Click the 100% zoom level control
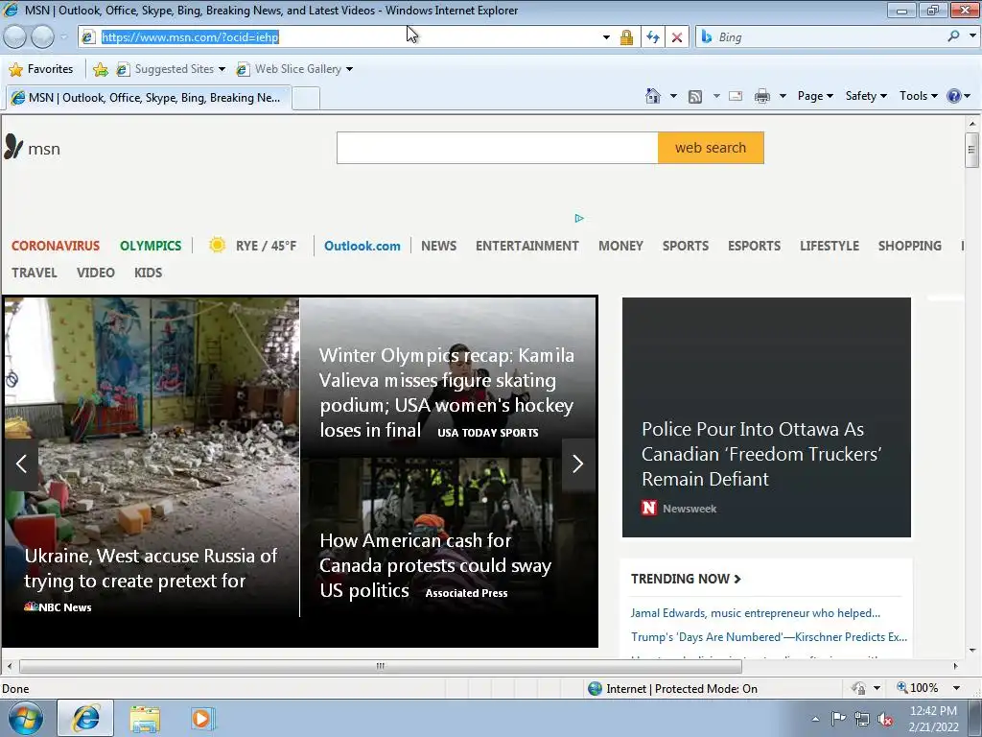982x737 pixels. coord(918,688)
